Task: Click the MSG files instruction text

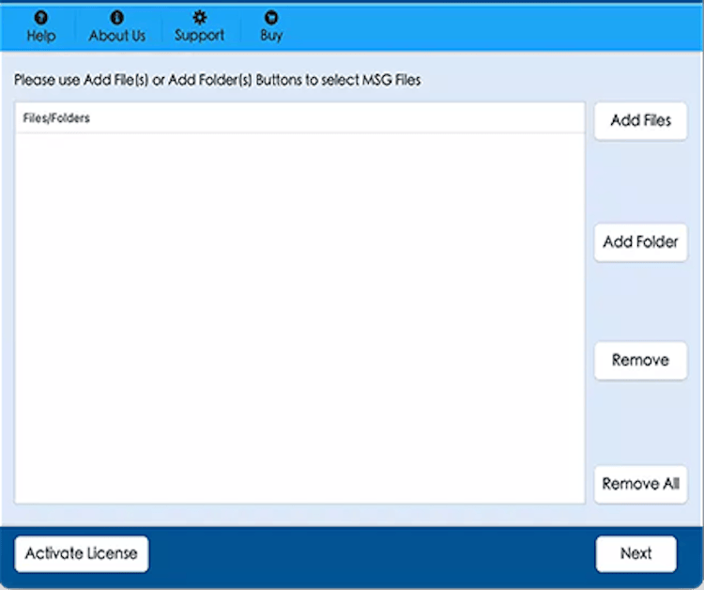Action: click(217, 81)
